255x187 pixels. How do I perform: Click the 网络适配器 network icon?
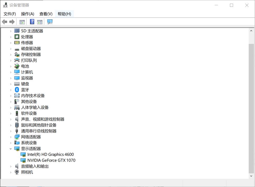pyautogui.click(x=17, y=137)
